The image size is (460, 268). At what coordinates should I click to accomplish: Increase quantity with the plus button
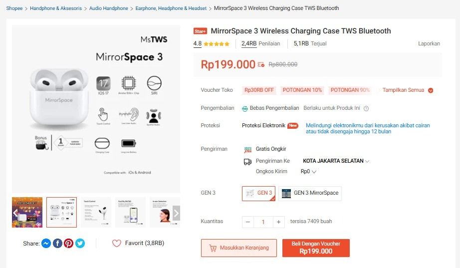pos(279,222)
